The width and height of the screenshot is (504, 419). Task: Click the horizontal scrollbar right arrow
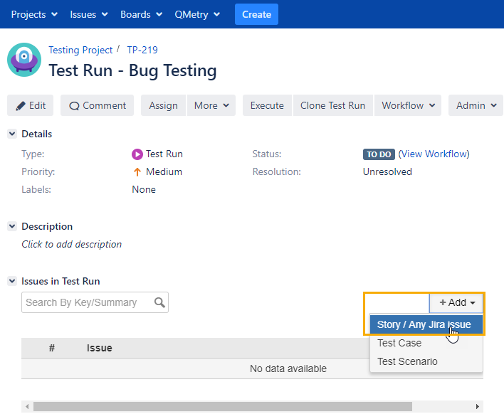pyautogui.click(x=478, y=406)
